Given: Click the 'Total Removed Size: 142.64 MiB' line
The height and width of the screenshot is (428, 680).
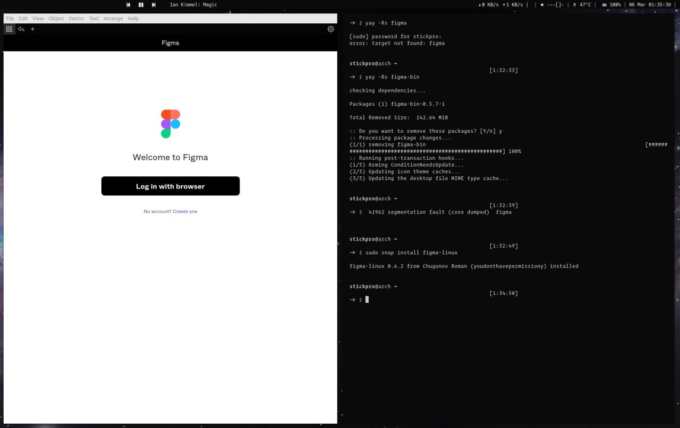Looking at the screenshot, I should 398,117.
